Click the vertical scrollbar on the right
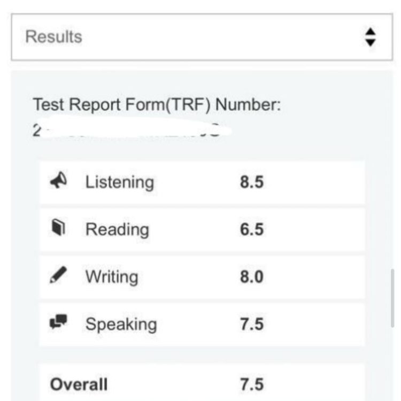This screenshot has height=401, width=401. coord(394,298)
